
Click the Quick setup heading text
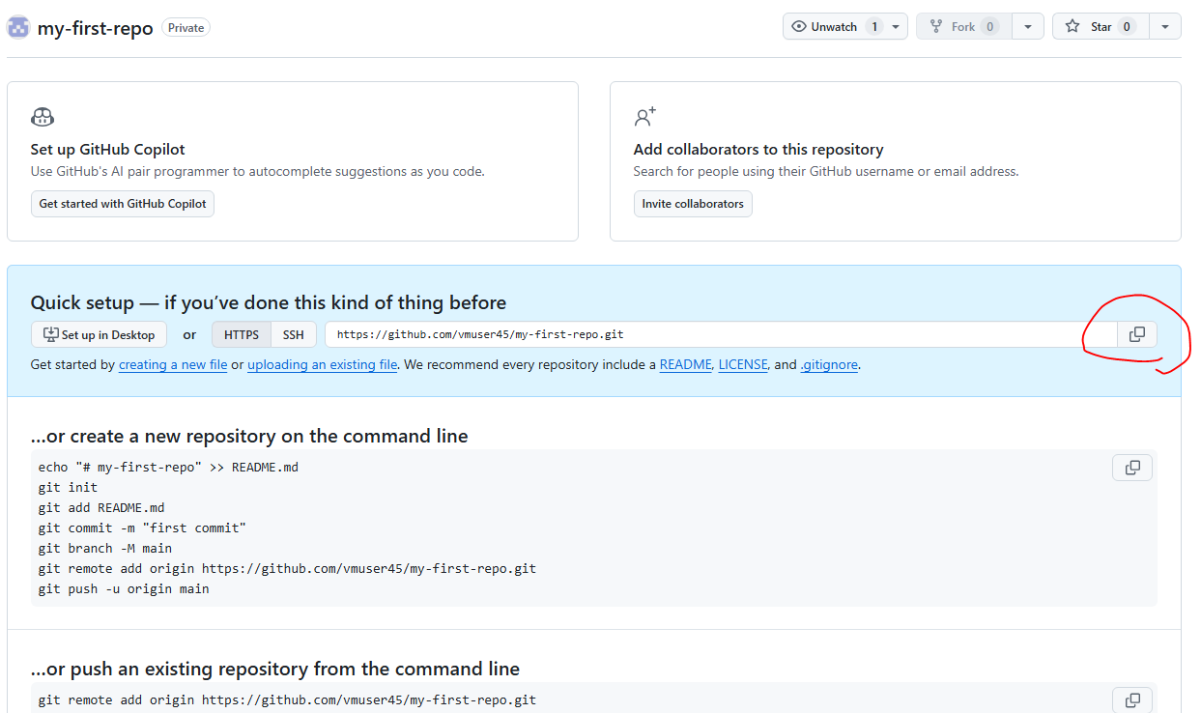click(269, 302)
